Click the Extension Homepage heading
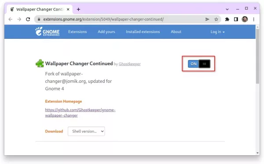This screenshot has width=264, height=164. 63,101
